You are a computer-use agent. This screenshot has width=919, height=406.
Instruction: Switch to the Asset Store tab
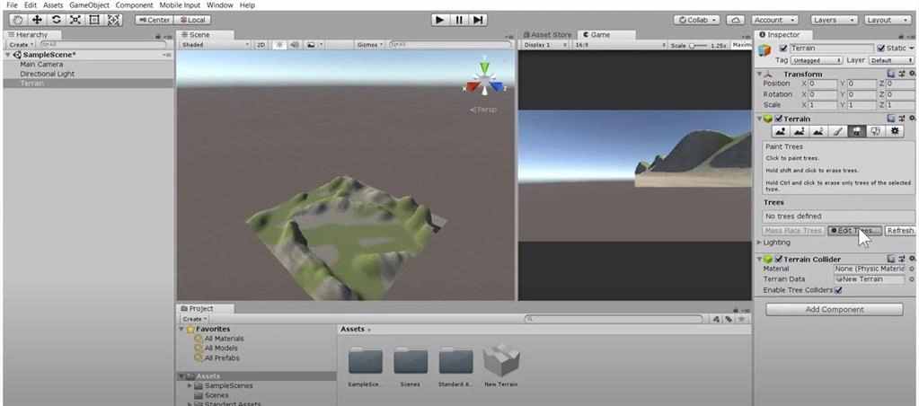547,34
